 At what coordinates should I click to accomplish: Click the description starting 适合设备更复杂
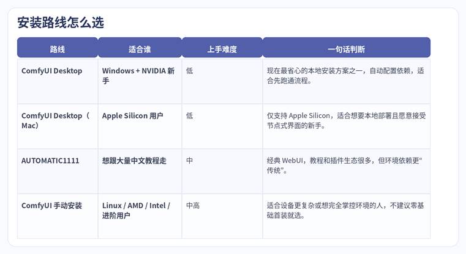click(345, 211)
